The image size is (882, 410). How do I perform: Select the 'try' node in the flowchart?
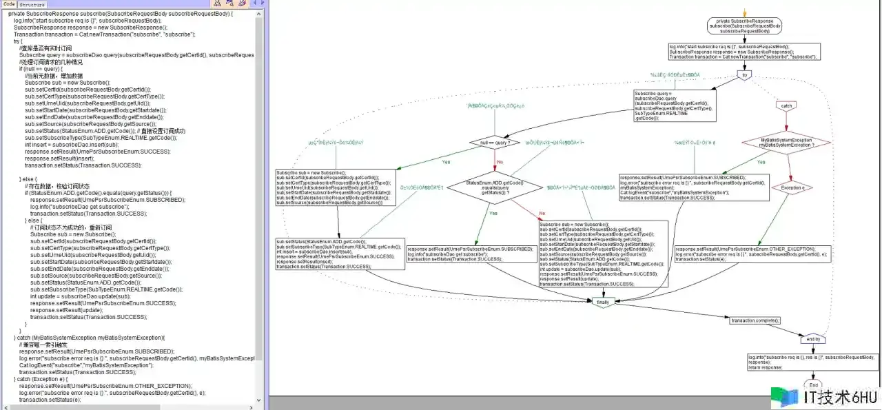pyautogui.click(x=744, y=75)
